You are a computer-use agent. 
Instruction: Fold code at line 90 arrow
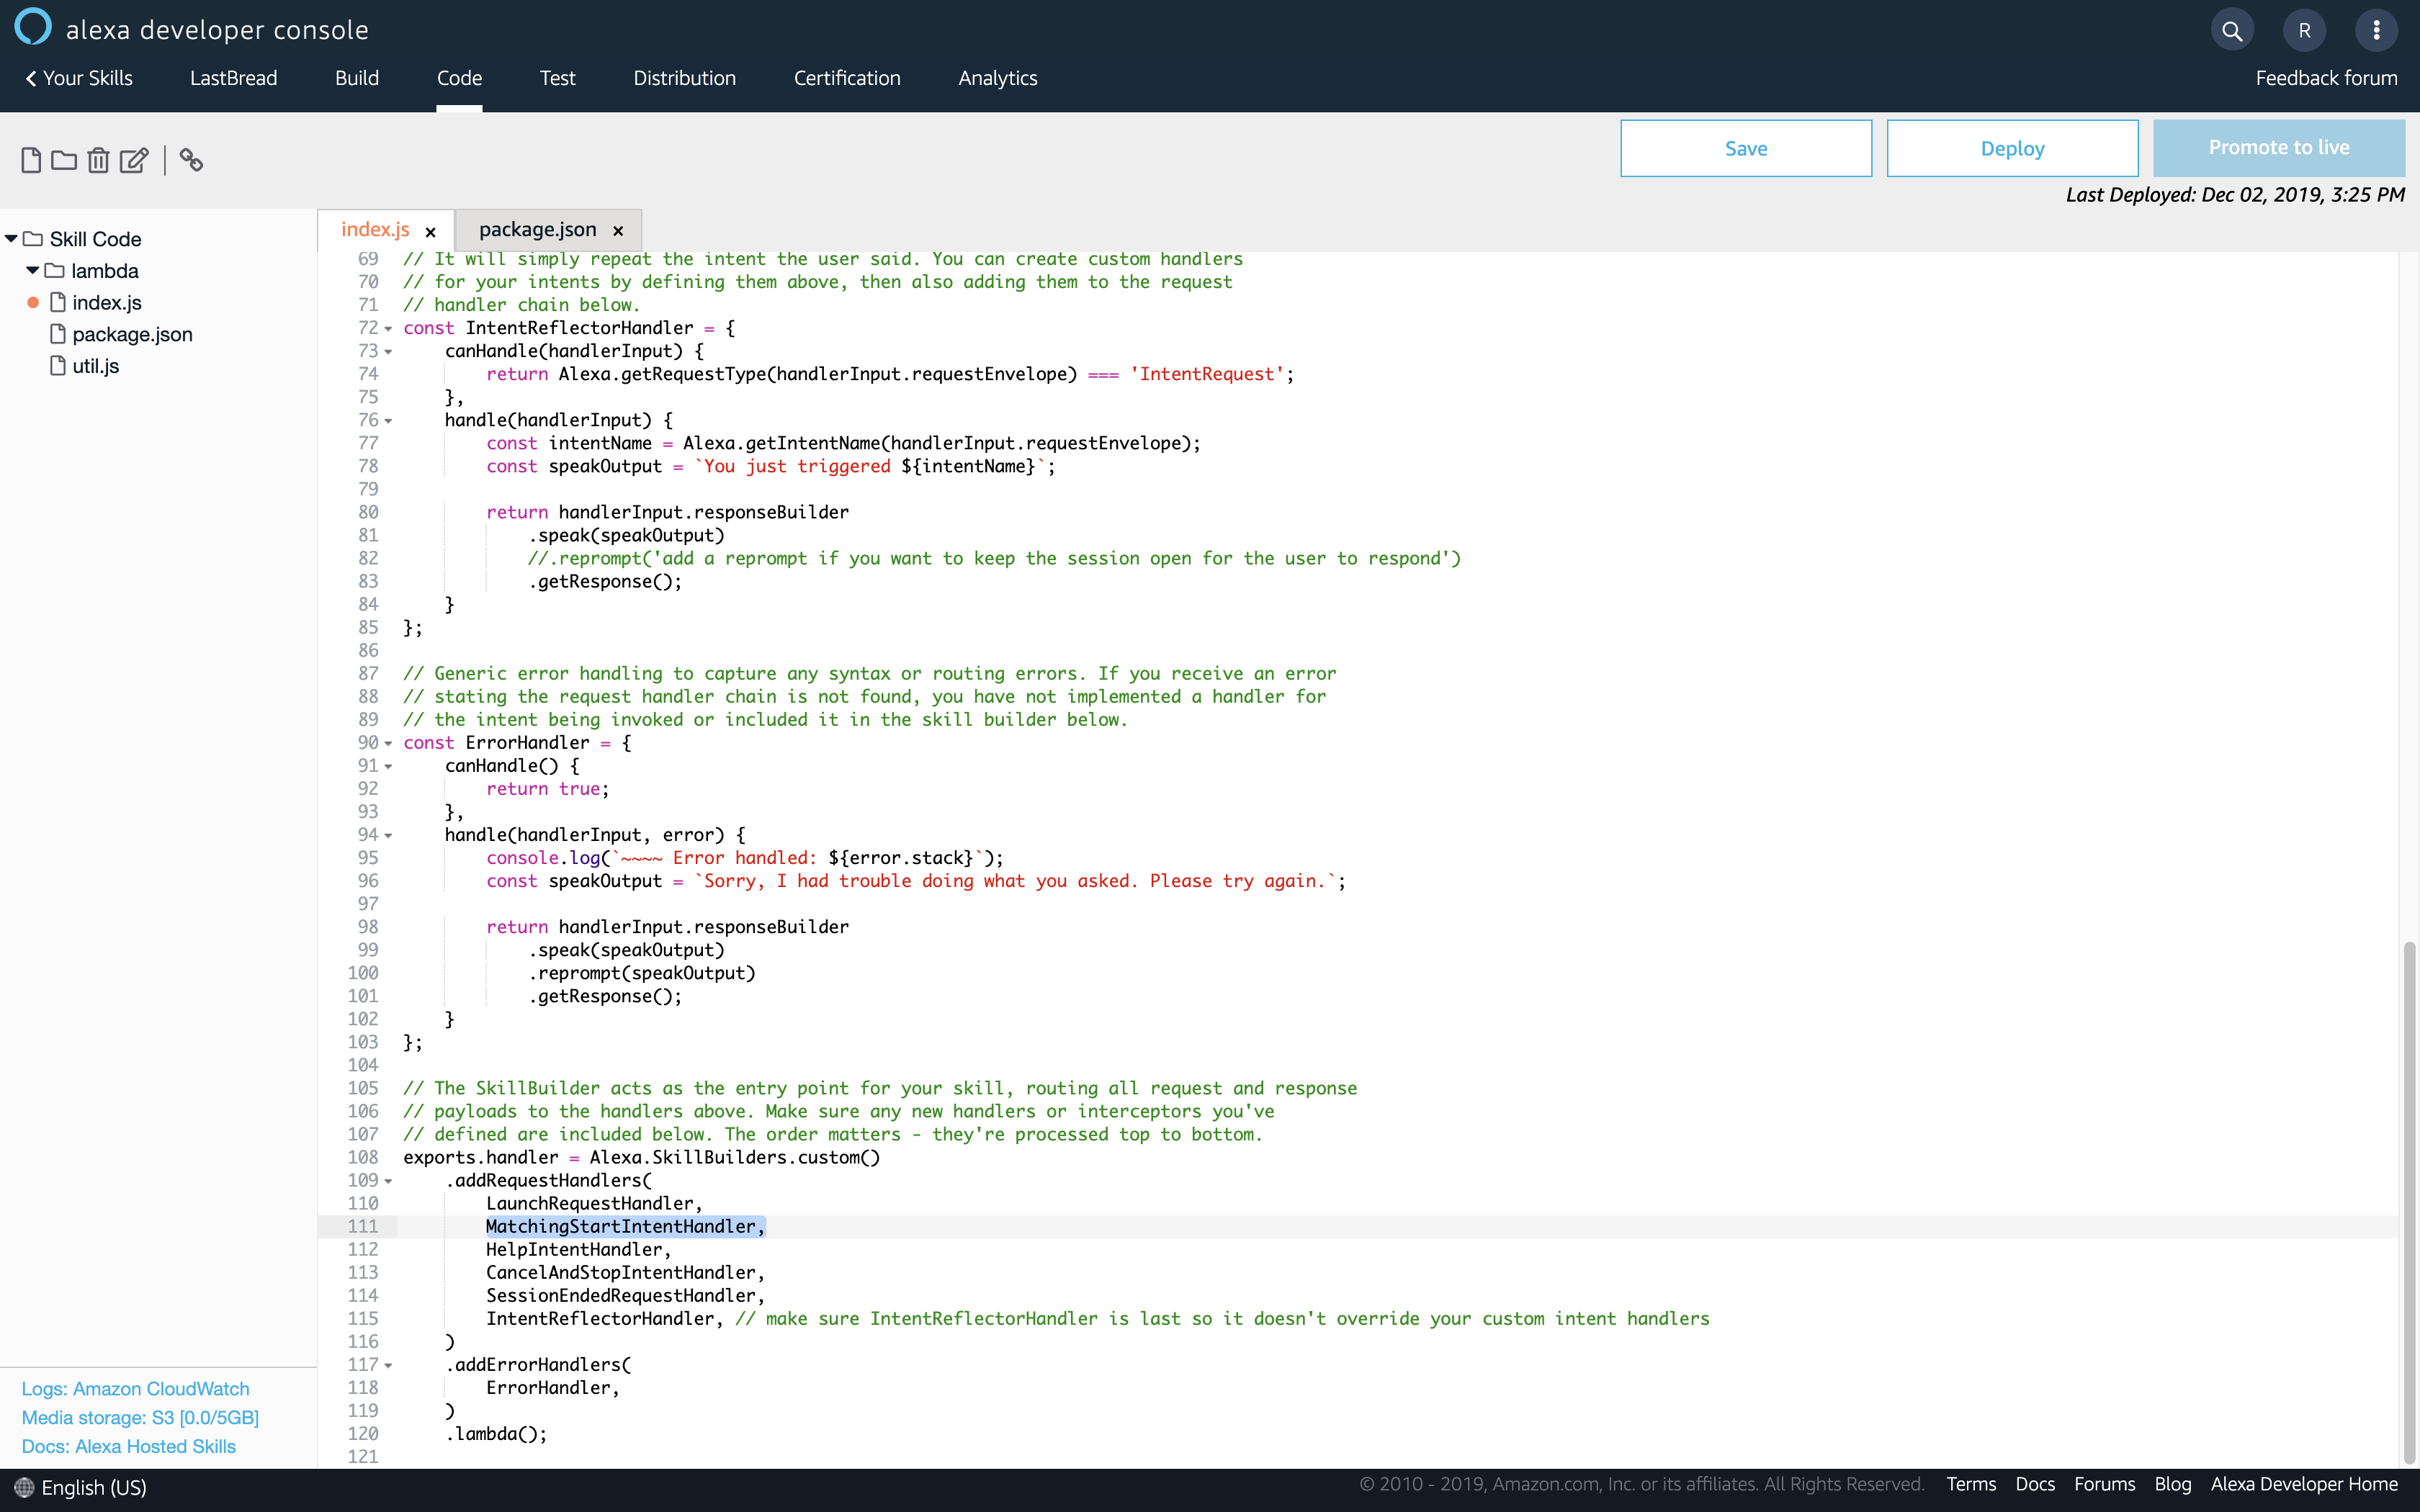(x=388, y=744)
